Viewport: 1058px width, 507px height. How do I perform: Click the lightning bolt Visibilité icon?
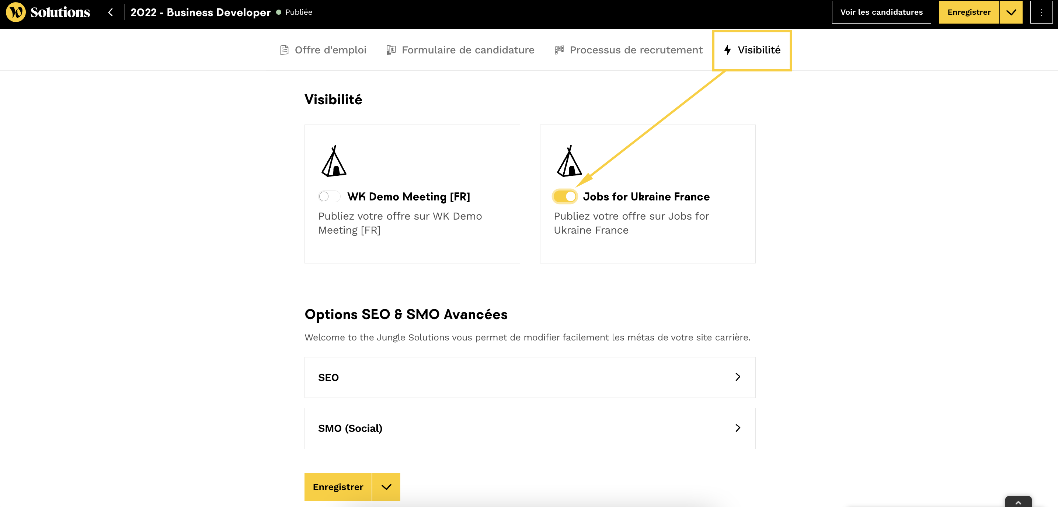click(x=727, y=50)
